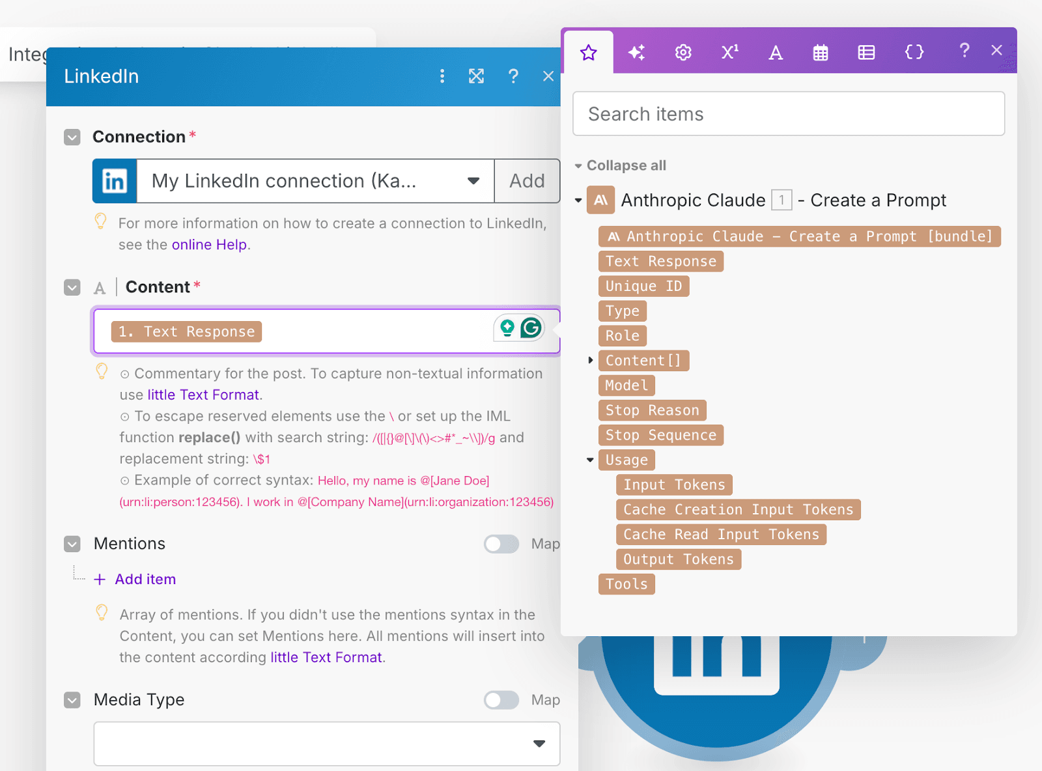Select the Content[] variable pill
The width and height of the screenshot is (1042, 771).
pyautogui.click(x=643, y=360)
